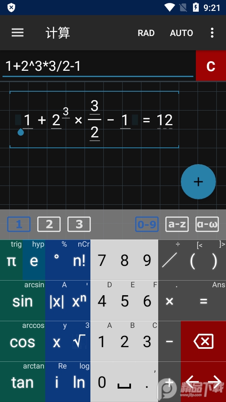Insert the square root symbol

79,341
